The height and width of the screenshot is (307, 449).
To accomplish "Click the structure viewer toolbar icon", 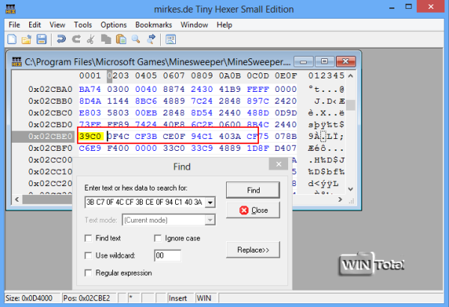I will [171, 39].
